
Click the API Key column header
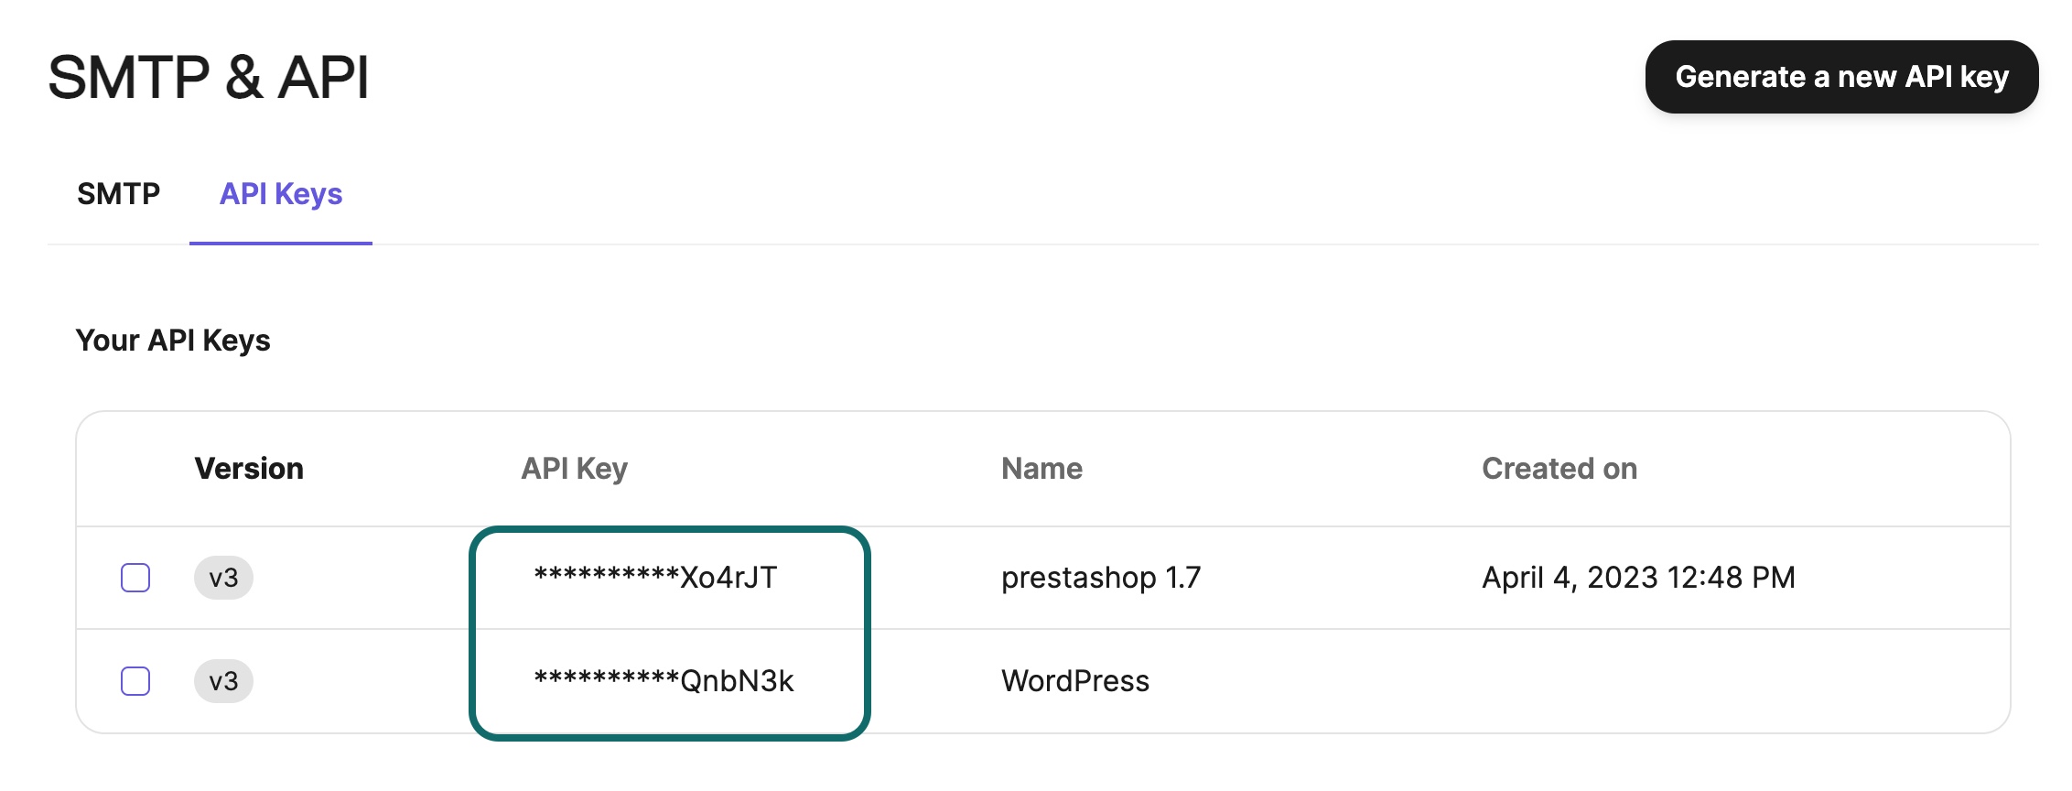pos(574,469)
